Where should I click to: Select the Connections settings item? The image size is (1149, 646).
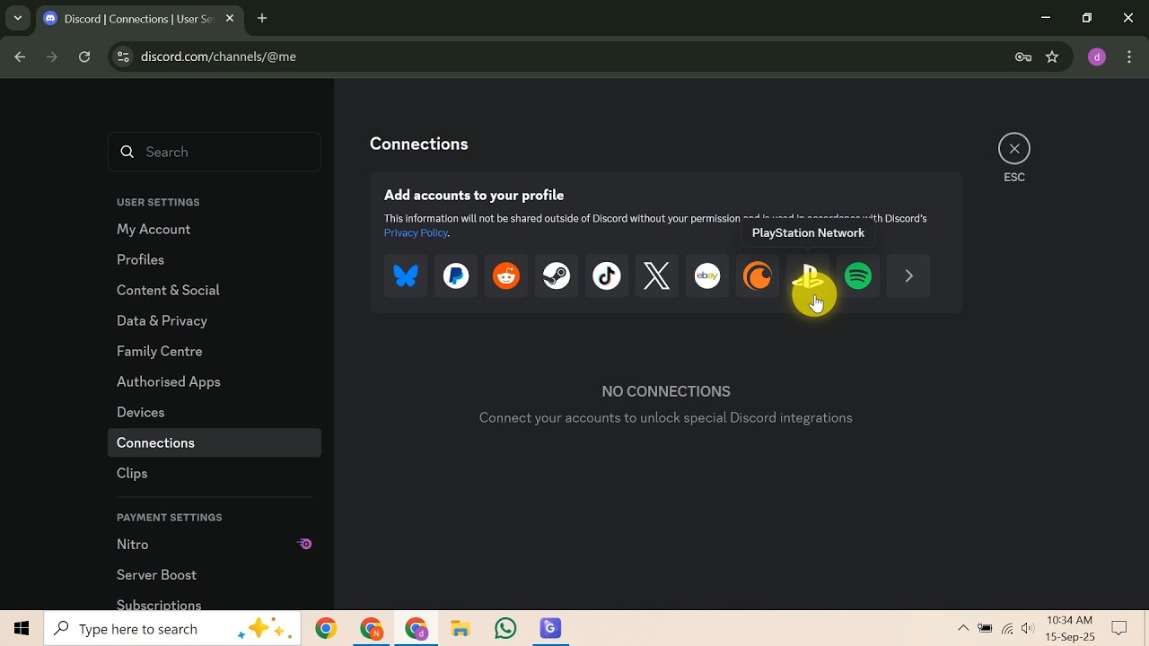coord(215,443)
